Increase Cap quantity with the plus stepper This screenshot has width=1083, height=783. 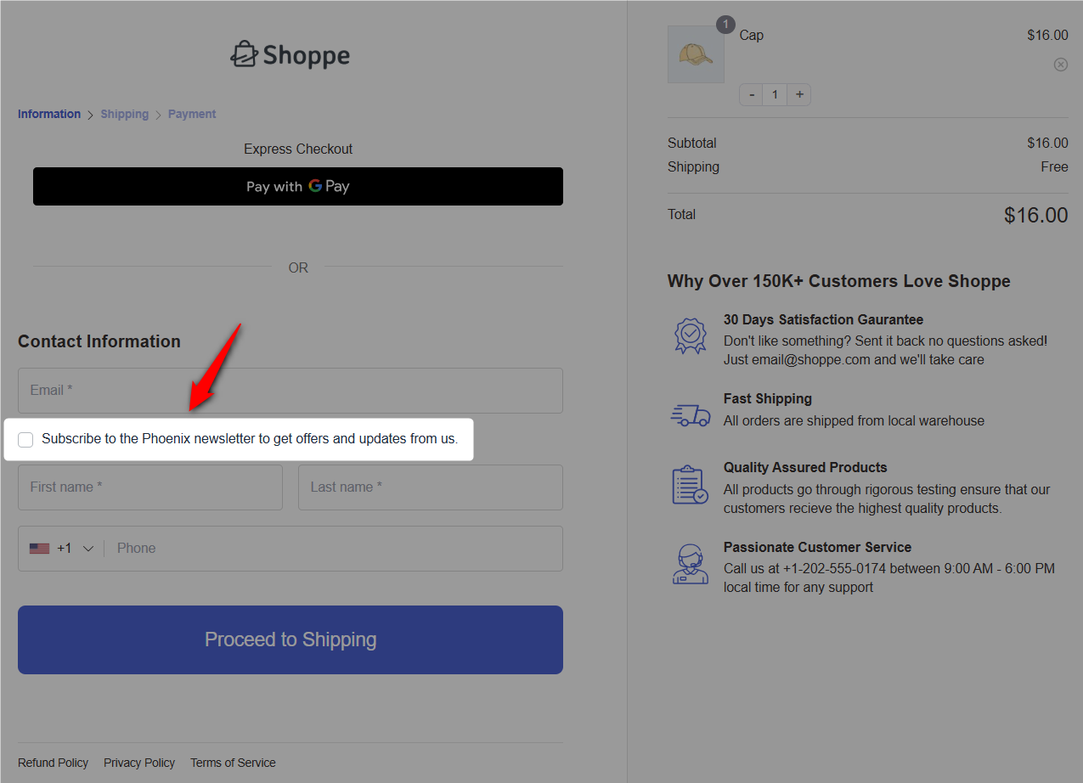click(x=798, y=94)
